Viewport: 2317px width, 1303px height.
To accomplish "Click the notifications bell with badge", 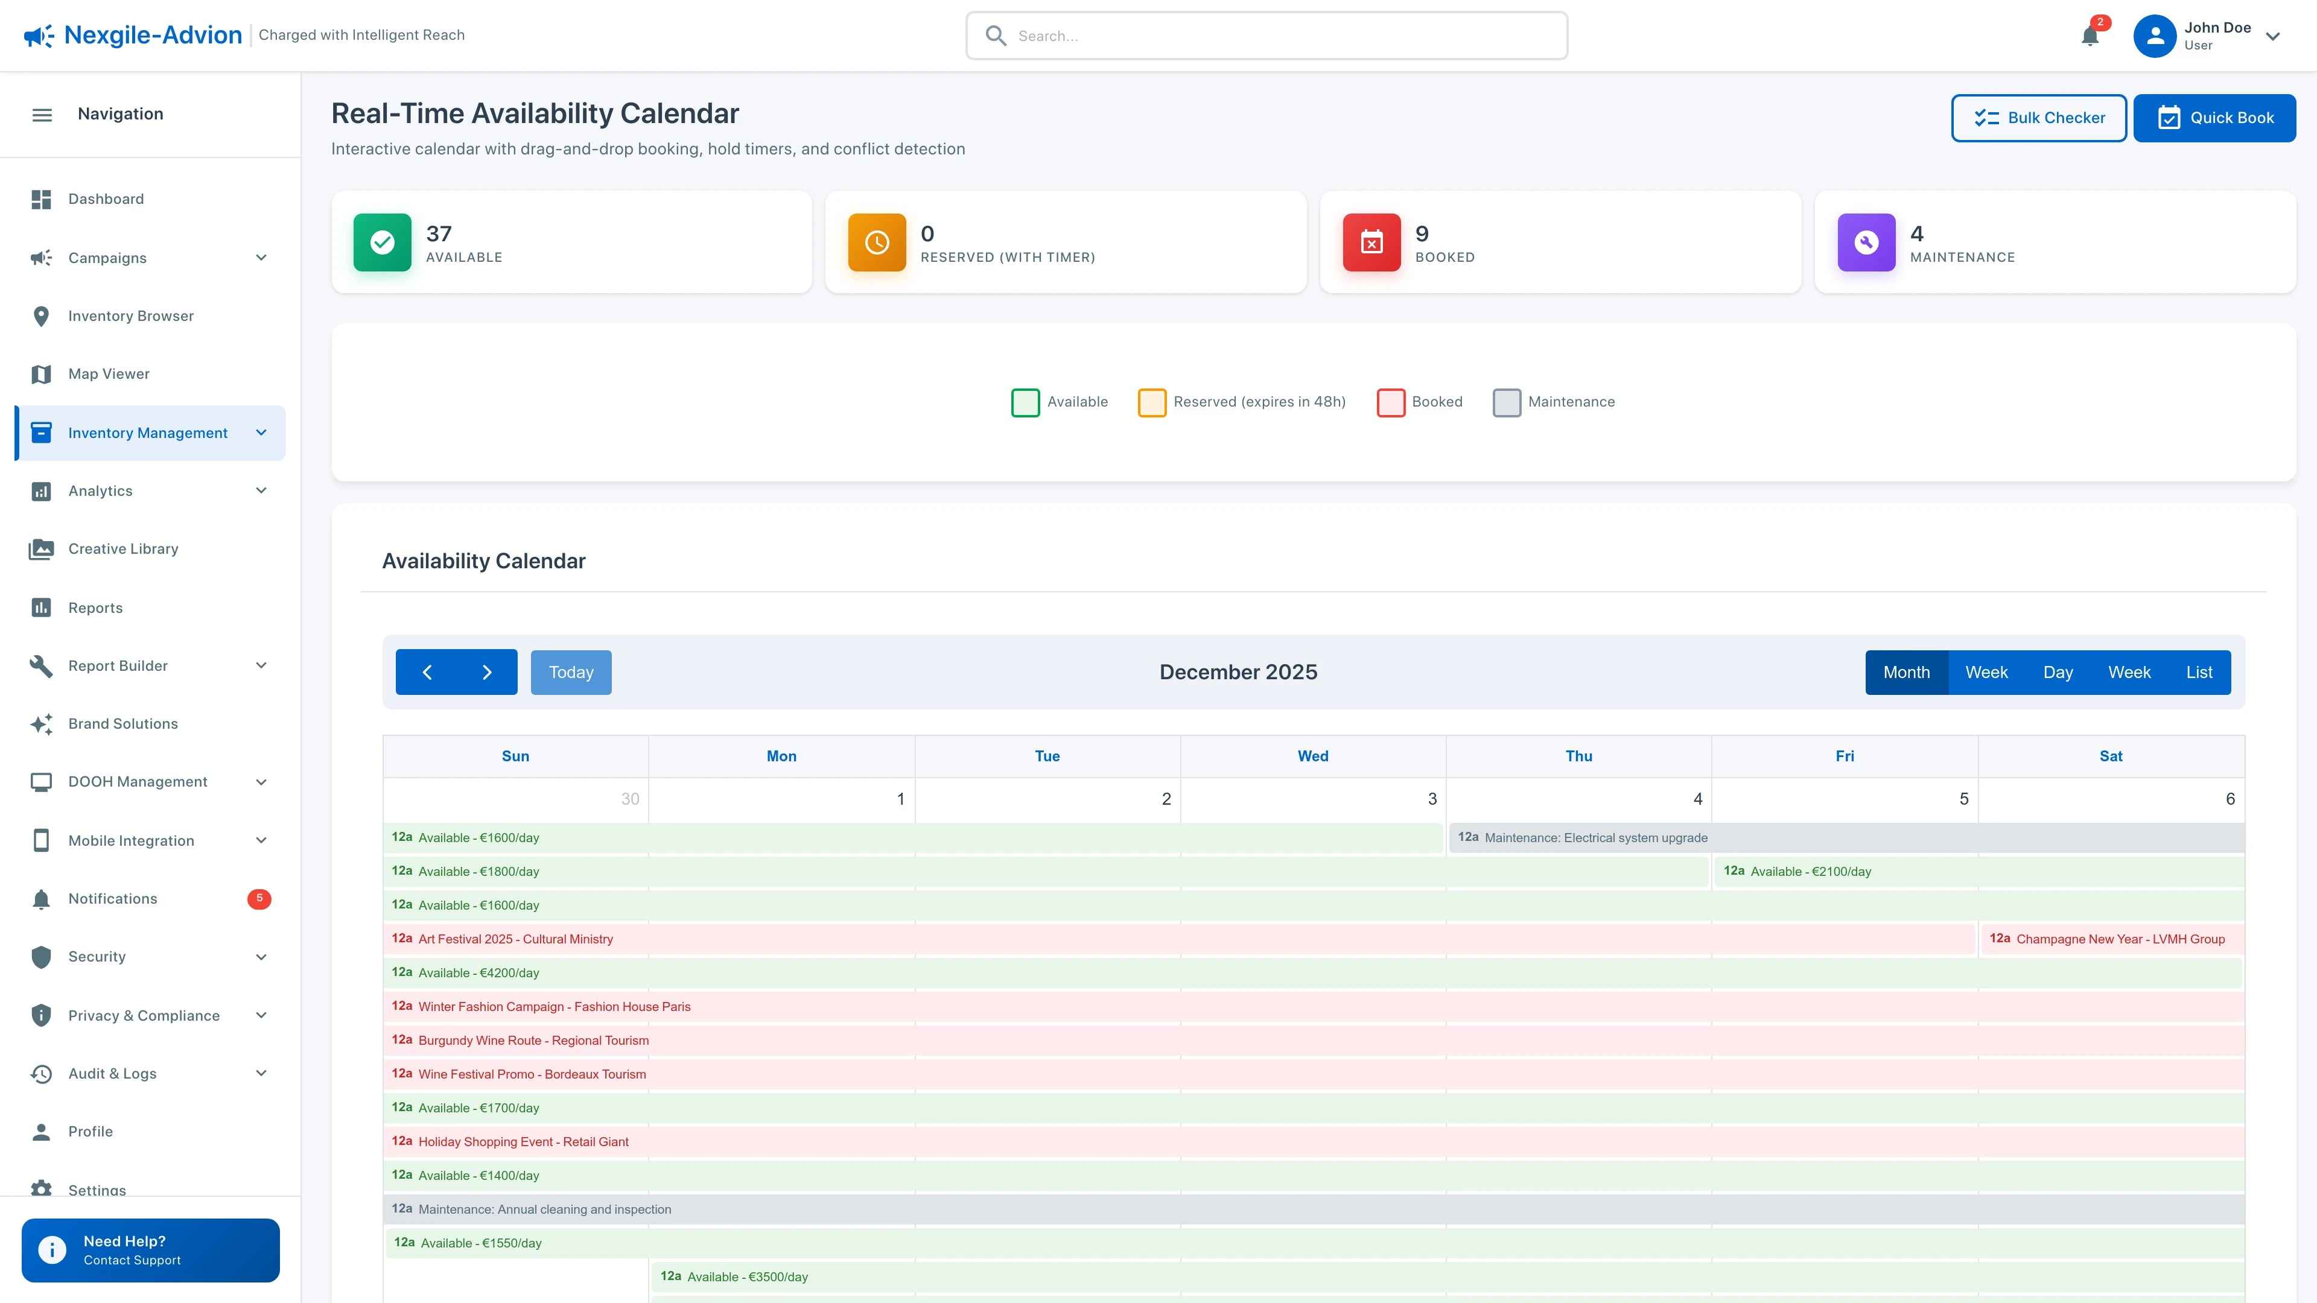I will tap(2090, 36).
